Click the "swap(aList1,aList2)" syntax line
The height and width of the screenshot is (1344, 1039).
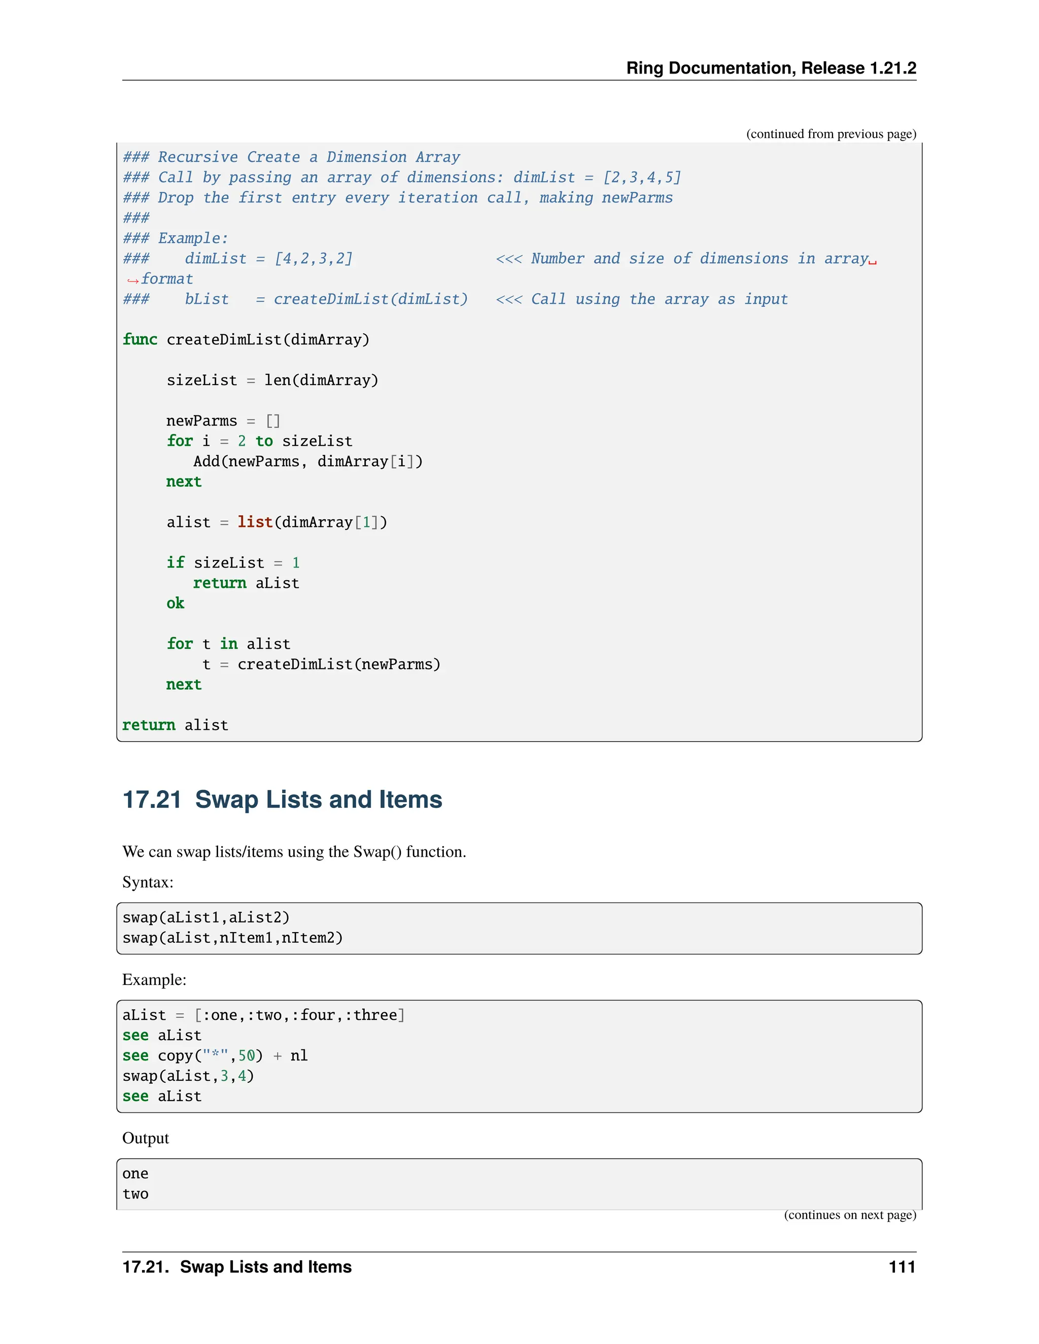coord(205,917)
